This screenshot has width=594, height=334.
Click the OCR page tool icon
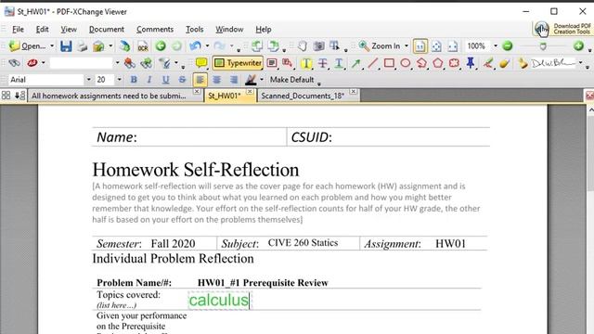pyautogui.click(x=142, y=46)
